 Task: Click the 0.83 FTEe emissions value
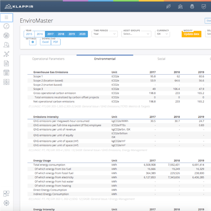[201, 125]
